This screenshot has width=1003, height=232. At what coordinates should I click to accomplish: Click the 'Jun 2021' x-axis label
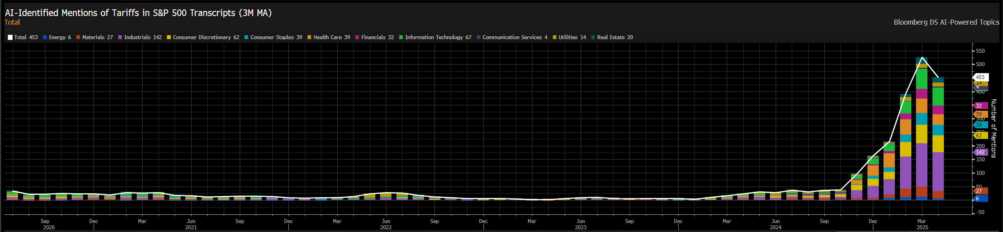(191, 224)
